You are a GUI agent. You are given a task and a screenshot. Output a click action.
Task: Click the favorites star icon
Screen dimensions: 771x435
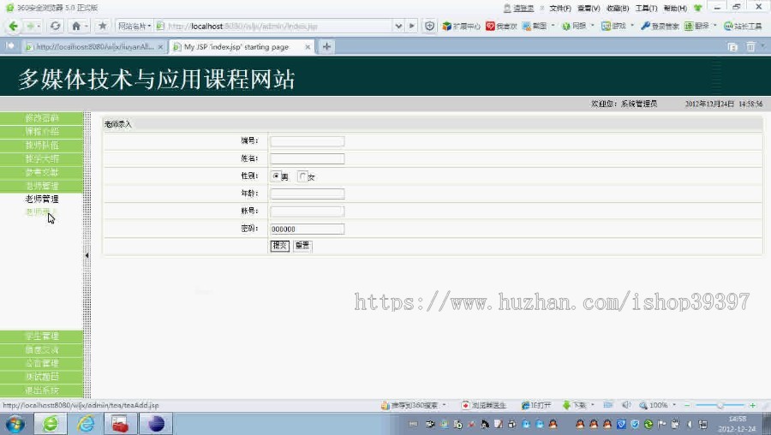tap(102, 26)
